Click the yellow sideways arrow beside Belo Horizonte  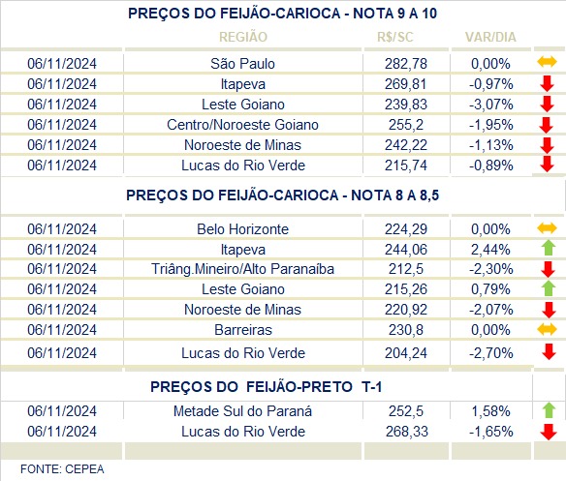pos(547,227)
